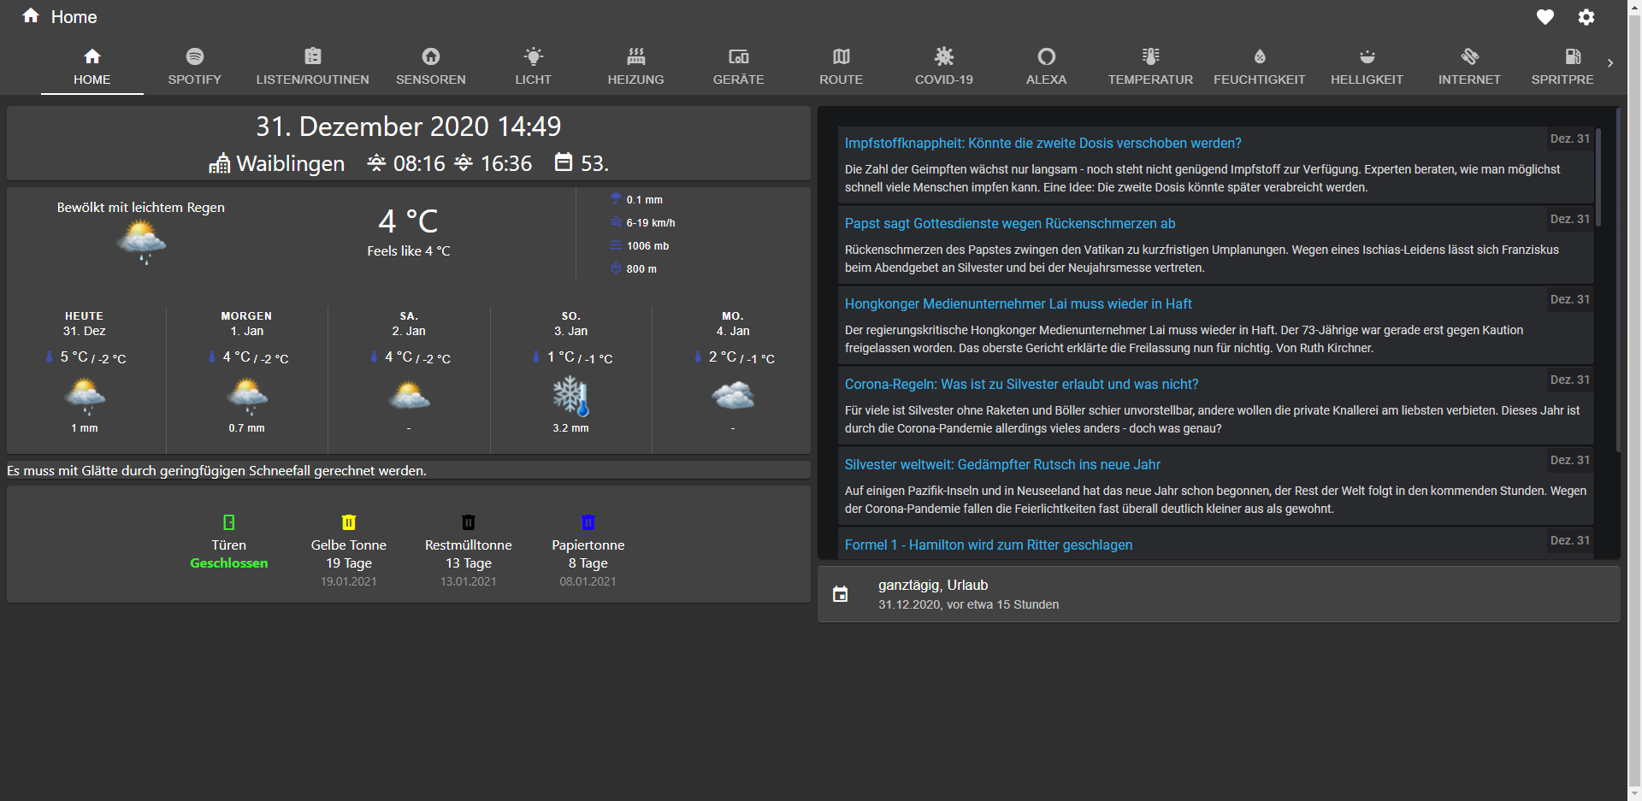Click the MORGEN forecast weather icon
Screen dimensions: 1642x801
(247, 397)
